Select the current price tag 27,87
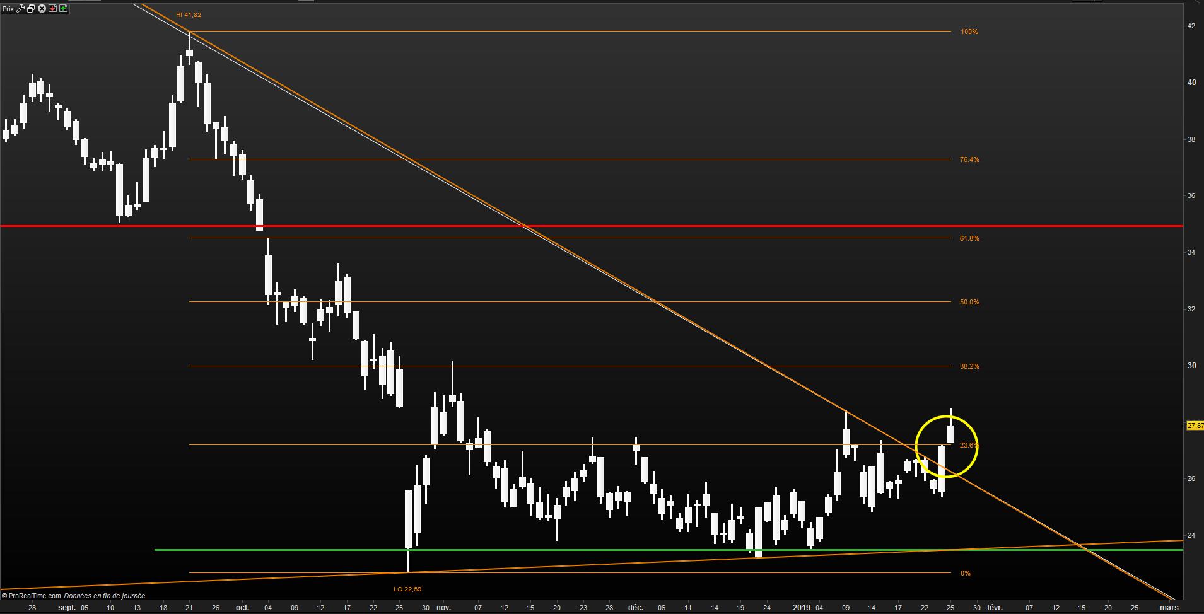 click(1195, 426)
